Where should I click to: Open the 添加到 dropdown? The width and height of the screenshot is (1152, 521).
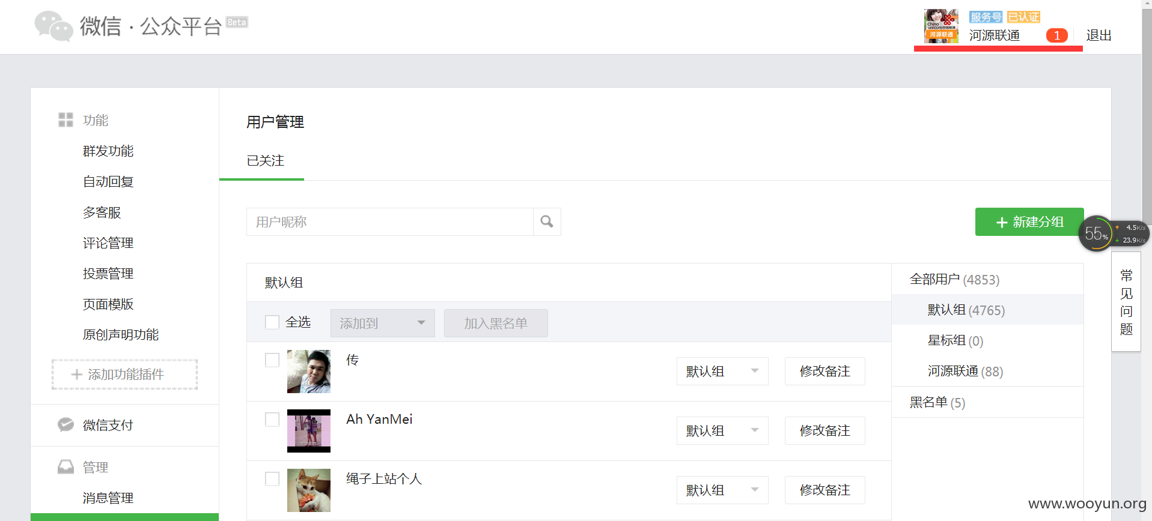tap(383, 323)
